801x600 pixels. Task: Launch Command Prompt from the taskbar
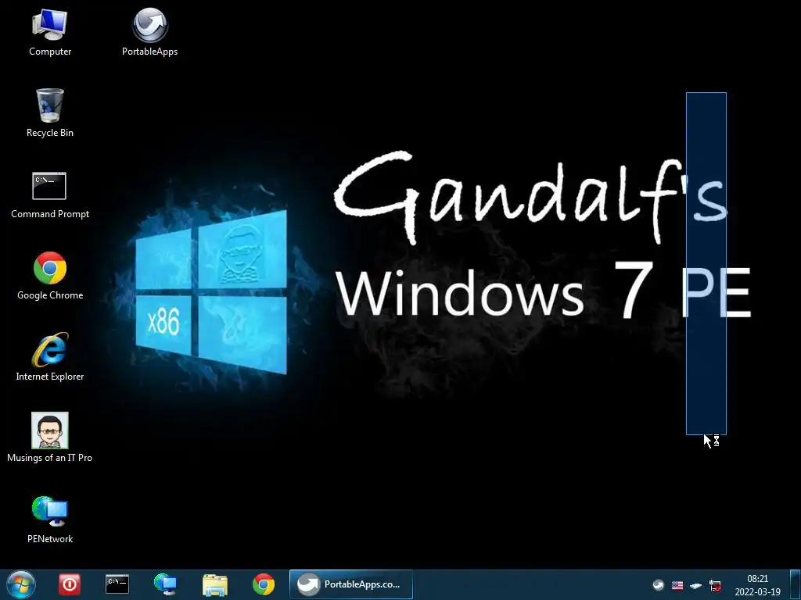[117, 584]
